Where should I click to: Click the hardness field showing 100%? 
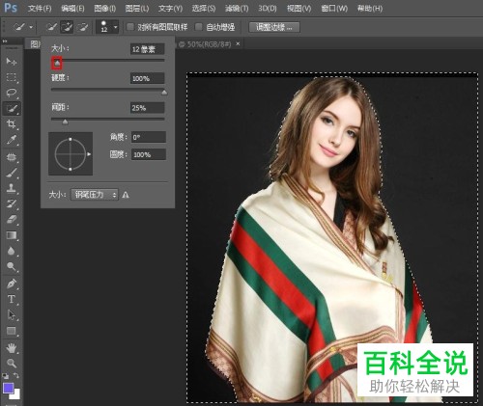(x=148, y=78)
